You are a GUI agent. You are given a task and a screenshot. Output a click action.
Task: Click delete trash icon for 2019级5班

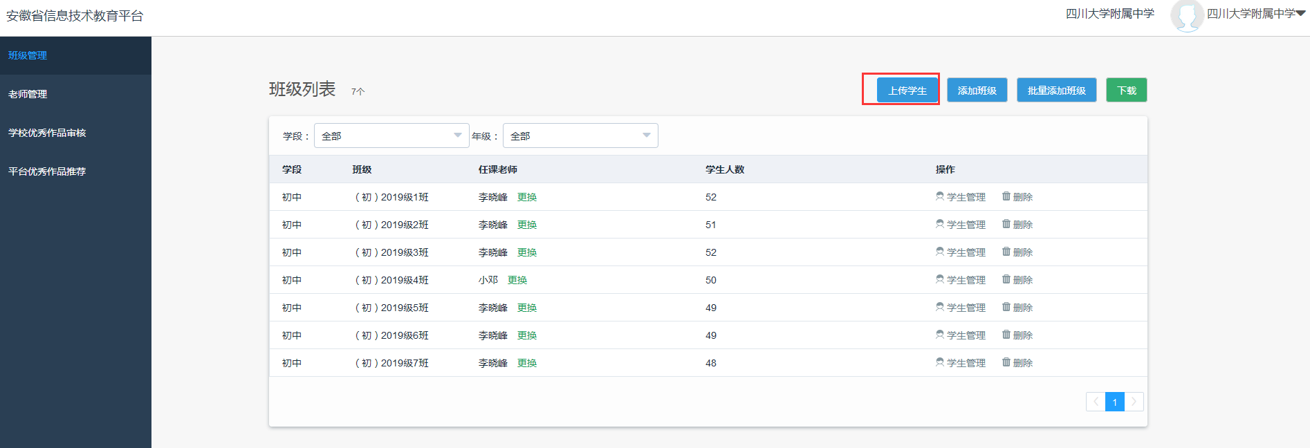pyautogui.click(x=1006, y=307)
